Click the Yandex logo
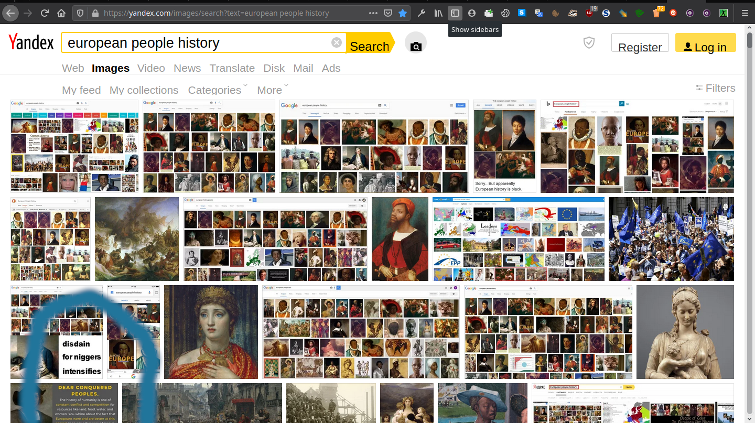 tap(31, 42)
